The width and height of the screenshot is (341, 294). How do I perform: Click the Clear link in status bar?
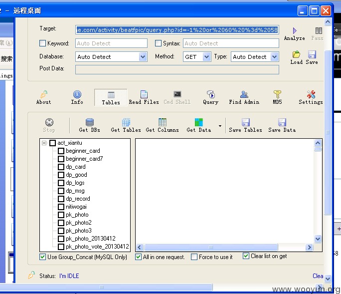(x=318, y=276)
